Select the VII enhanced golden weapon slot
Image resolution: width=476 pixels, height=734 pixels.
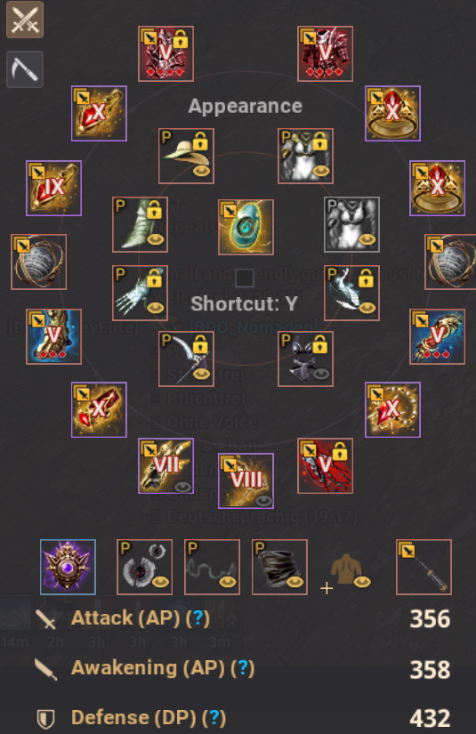coord(165,466)
